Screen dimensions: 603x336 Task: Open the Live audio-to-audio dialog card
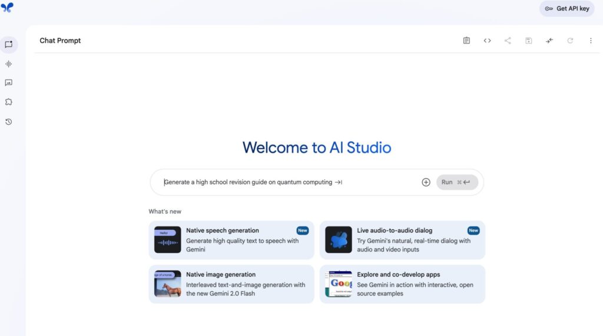[x=402, y=240]
